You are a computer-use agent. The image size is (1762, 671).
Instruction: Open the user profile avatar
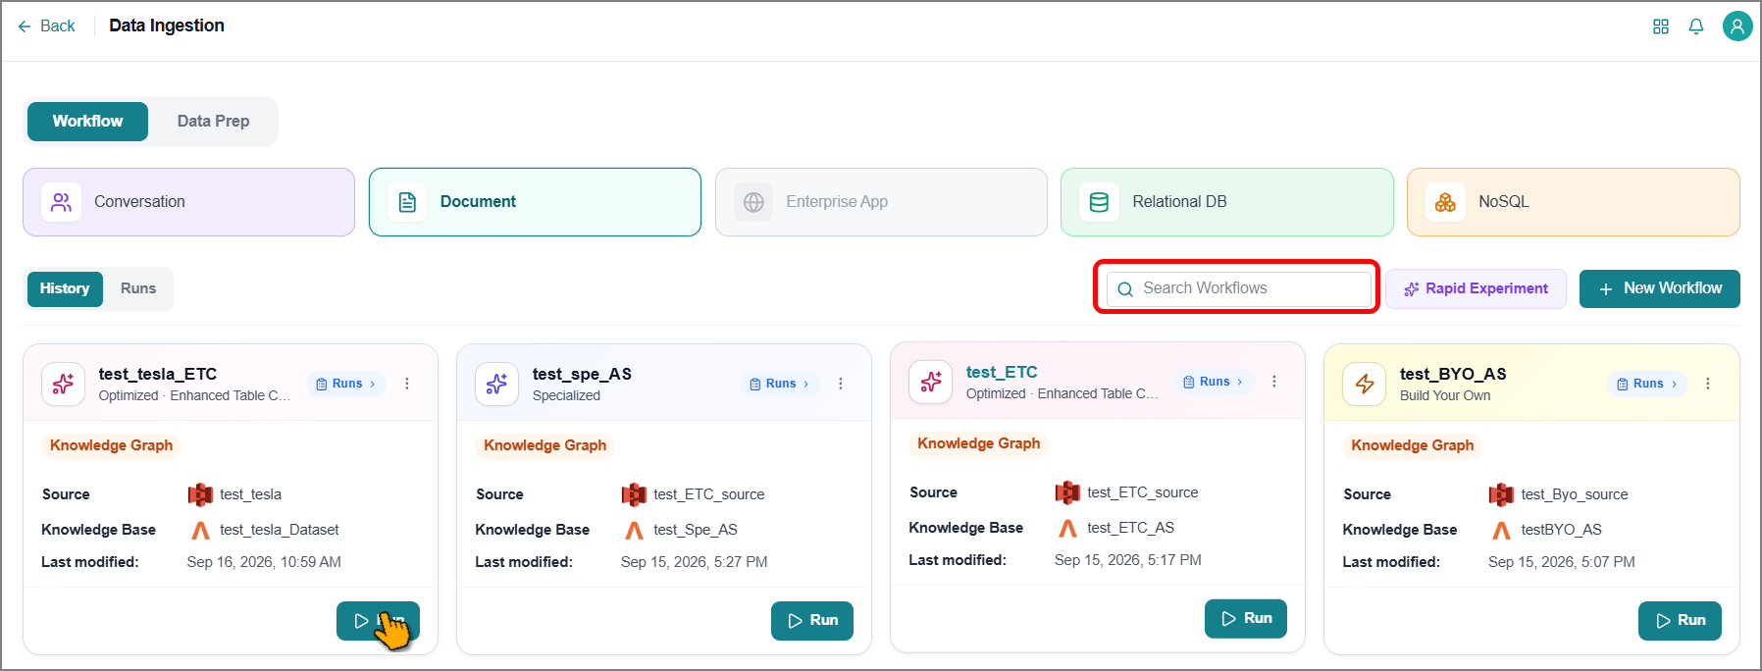coord(1737,26)
